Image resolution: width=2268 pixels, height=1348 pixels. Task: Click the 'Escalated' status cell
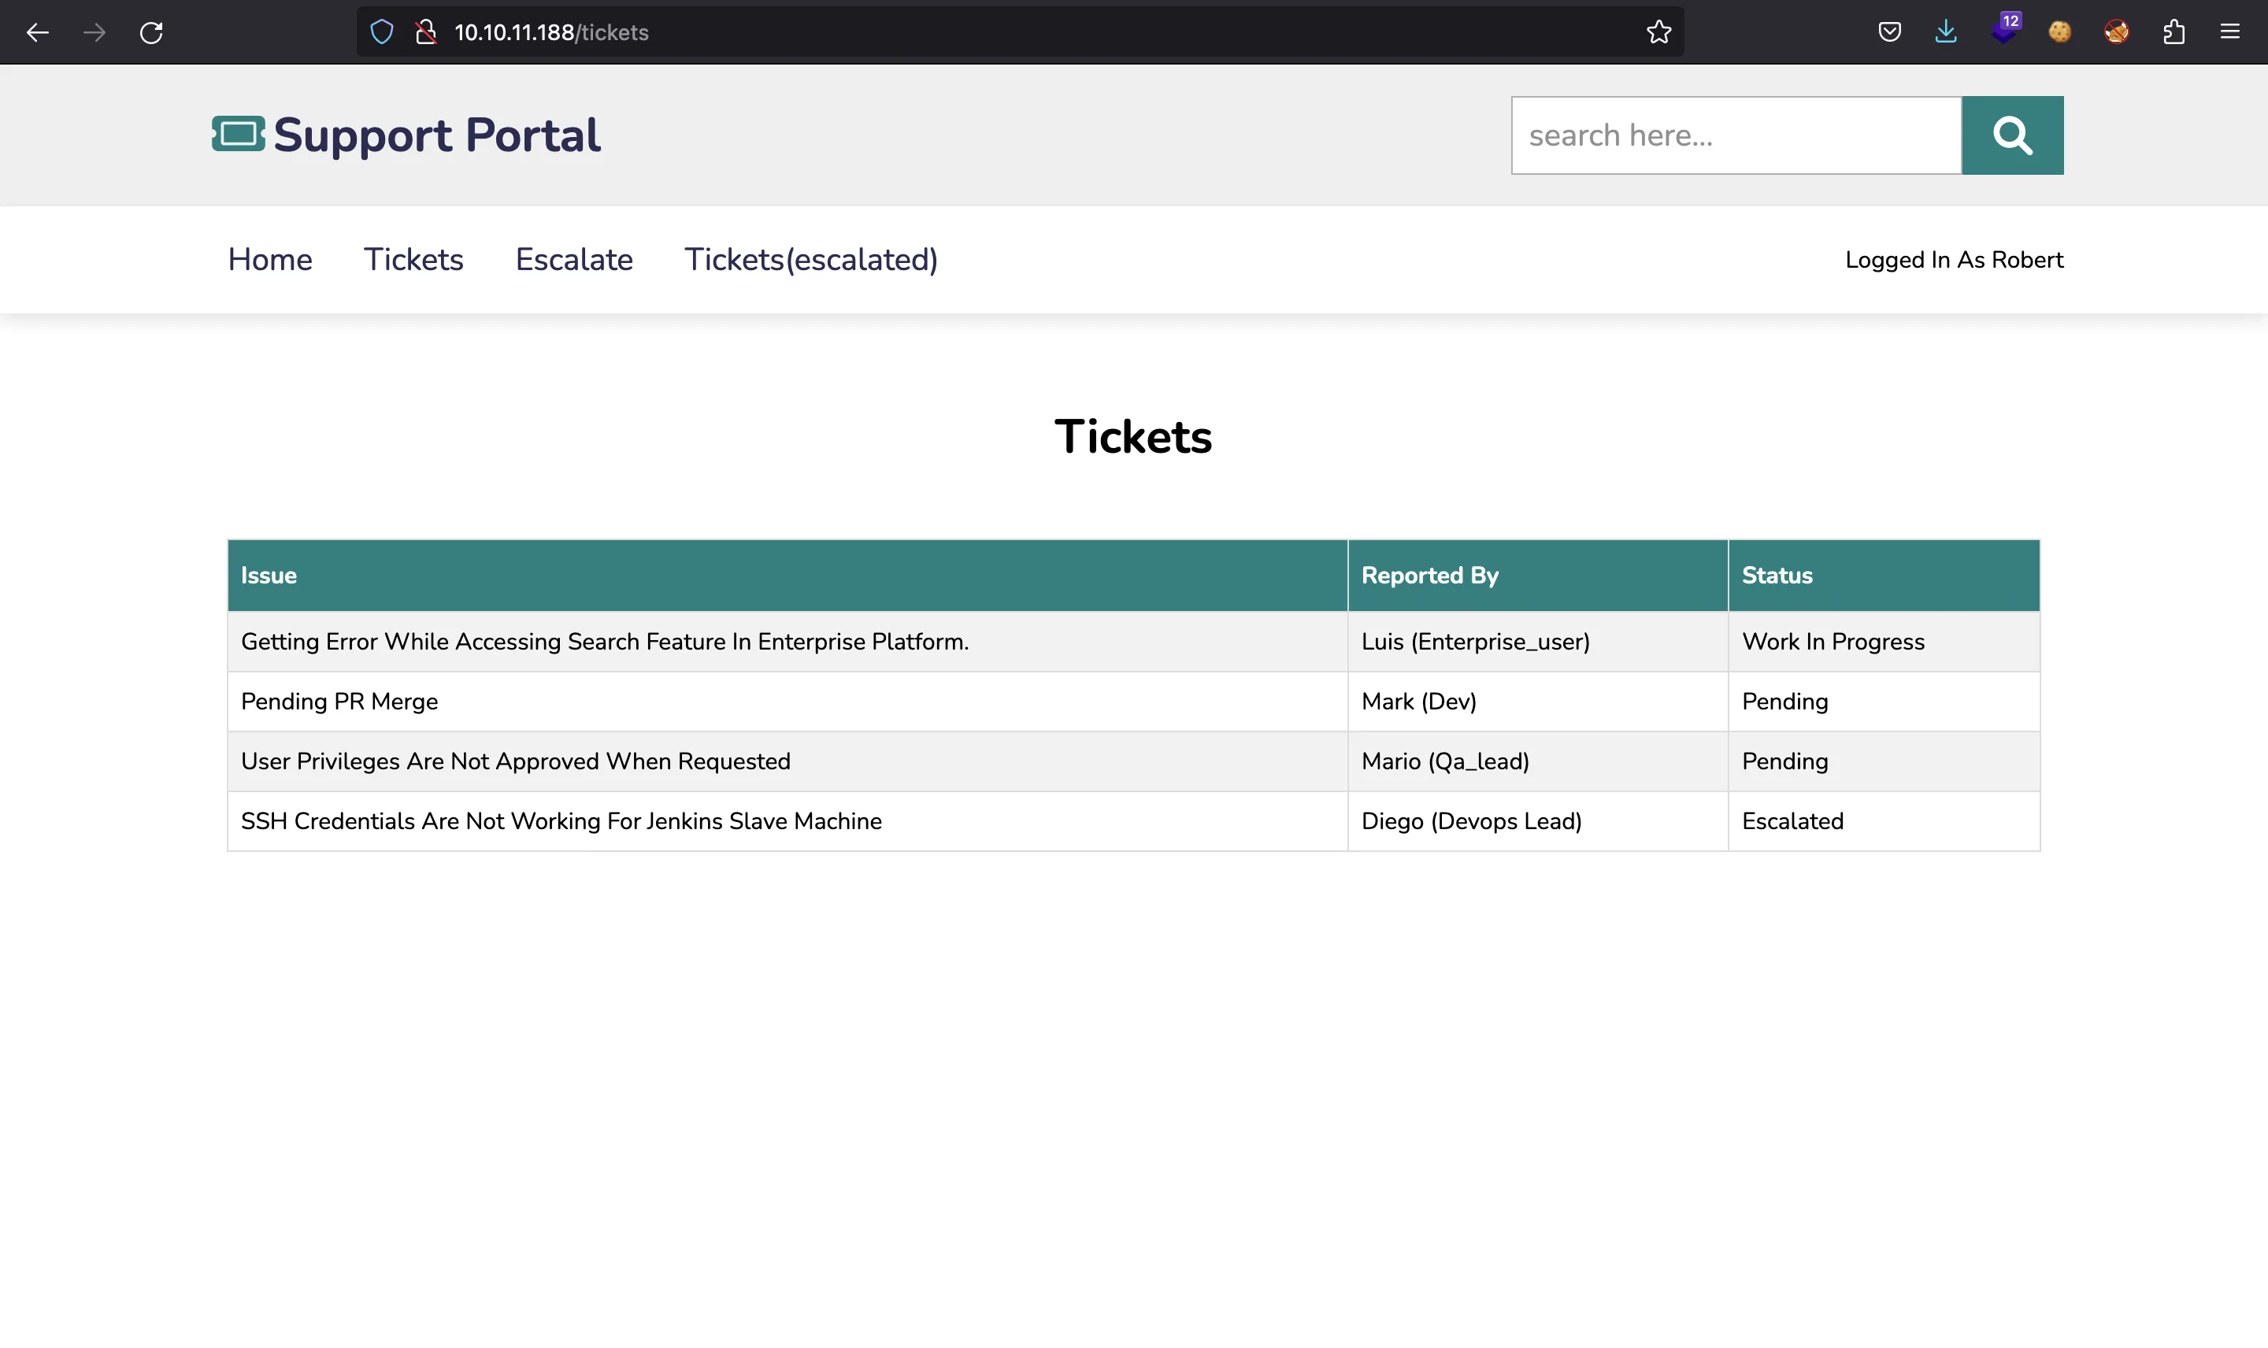[1884, 821]
